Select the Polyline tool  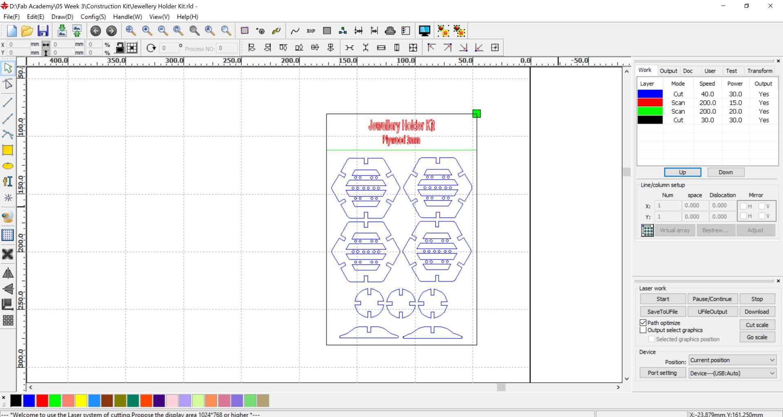pos(8,119)
